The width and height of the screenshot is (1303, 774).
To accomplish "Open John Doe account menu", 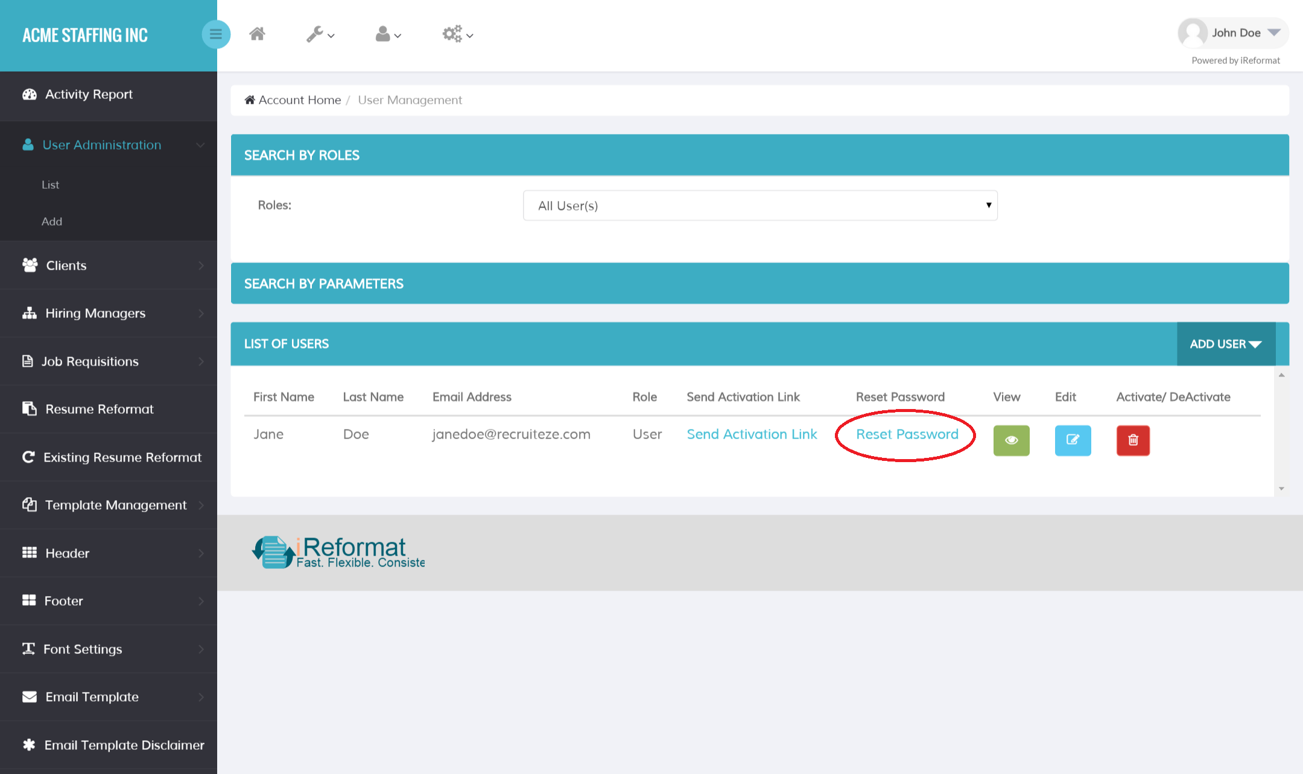I will pyautogui.click(x=1234, y=33).
